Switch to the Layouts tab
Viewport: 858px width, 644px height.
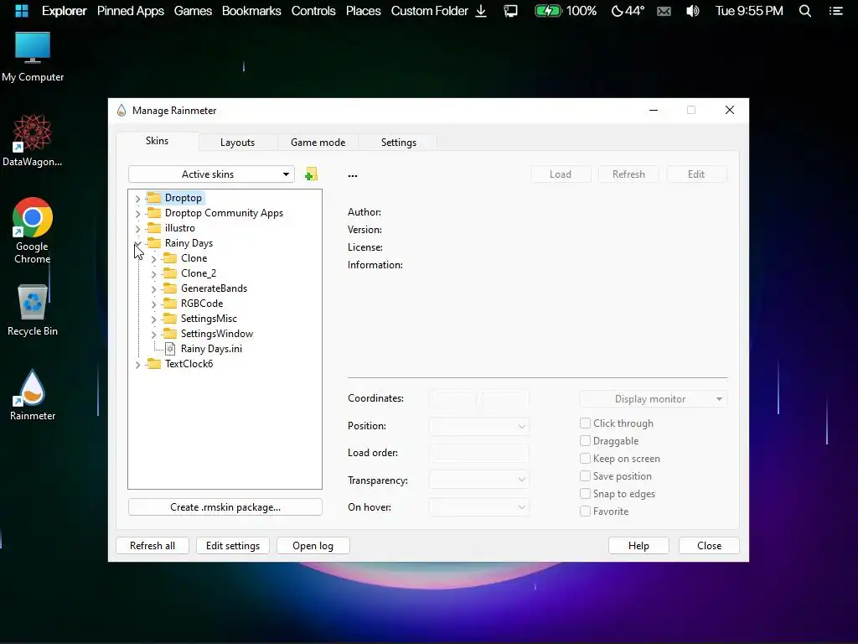click(237, 143)
